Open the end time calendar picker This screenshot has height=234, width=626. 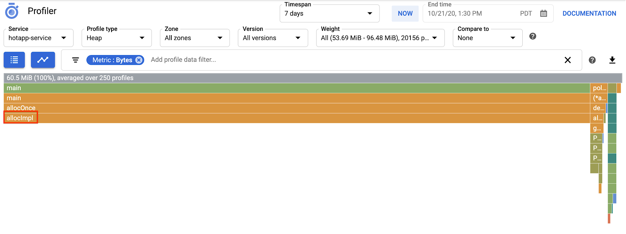[x=543, y=14]
